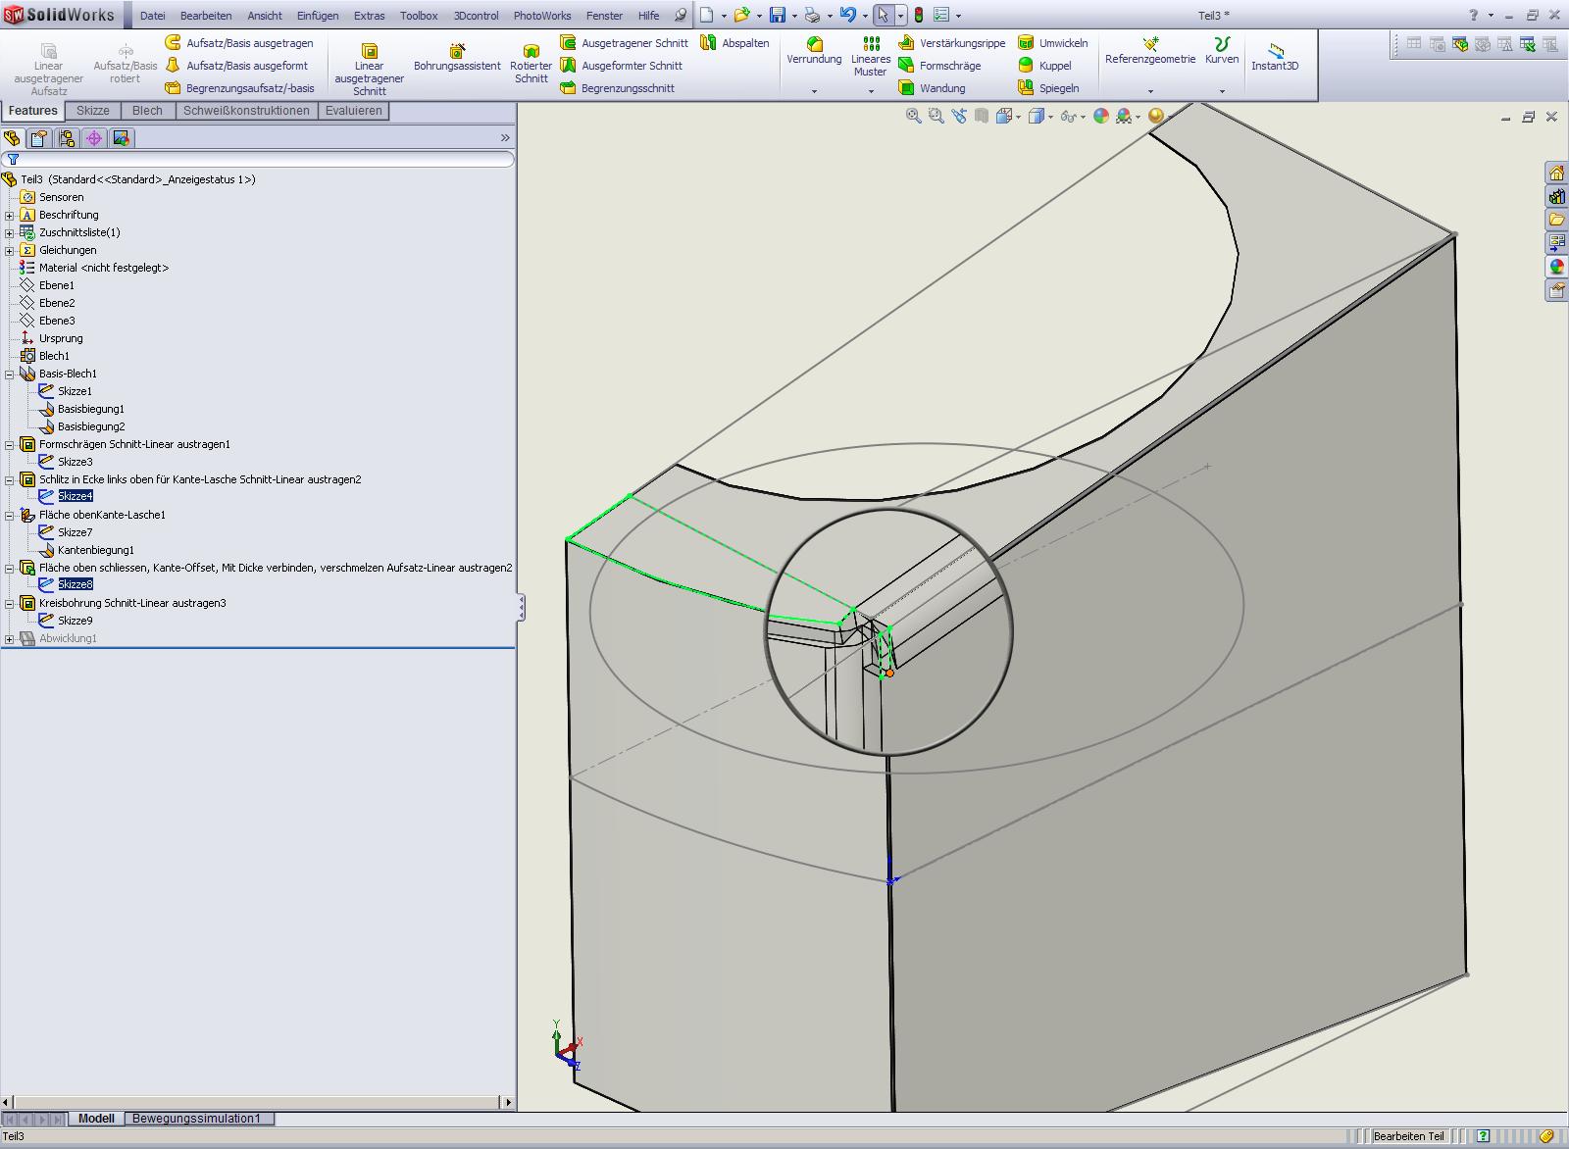Open the PropertyManager panel icon
1569x1149 pixels.
[38, 139]
